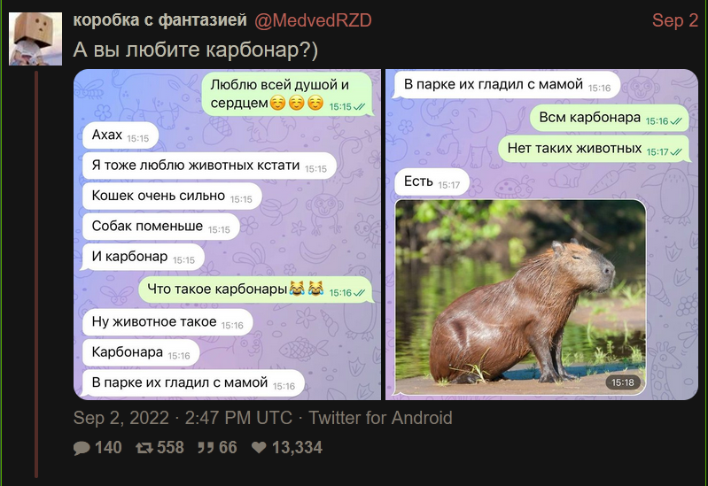The image size is (708, 486).
Task: Click the heart likes icon
Action: click(259, 447)
